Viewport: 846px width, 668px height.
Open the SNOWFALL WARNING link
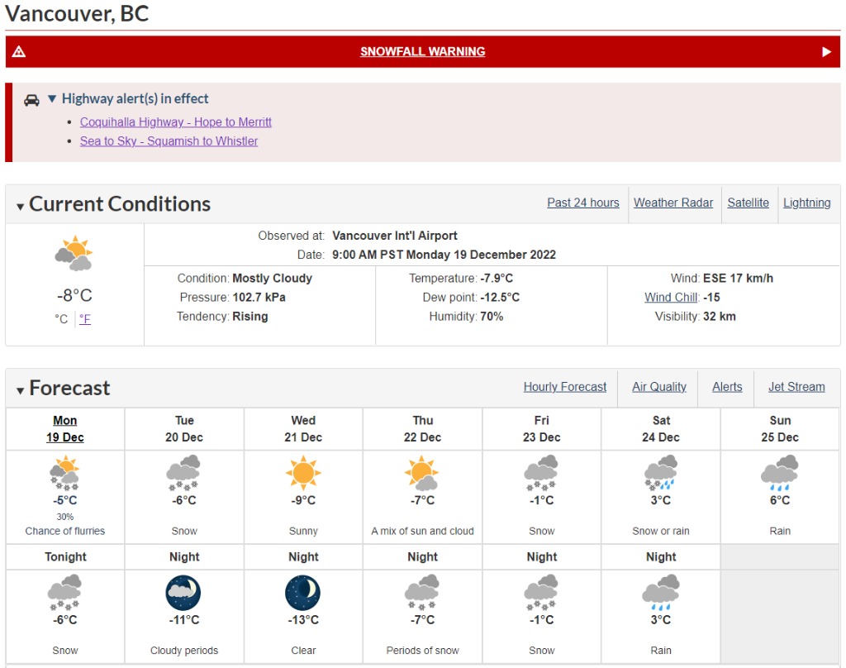[x=422, y=52]
